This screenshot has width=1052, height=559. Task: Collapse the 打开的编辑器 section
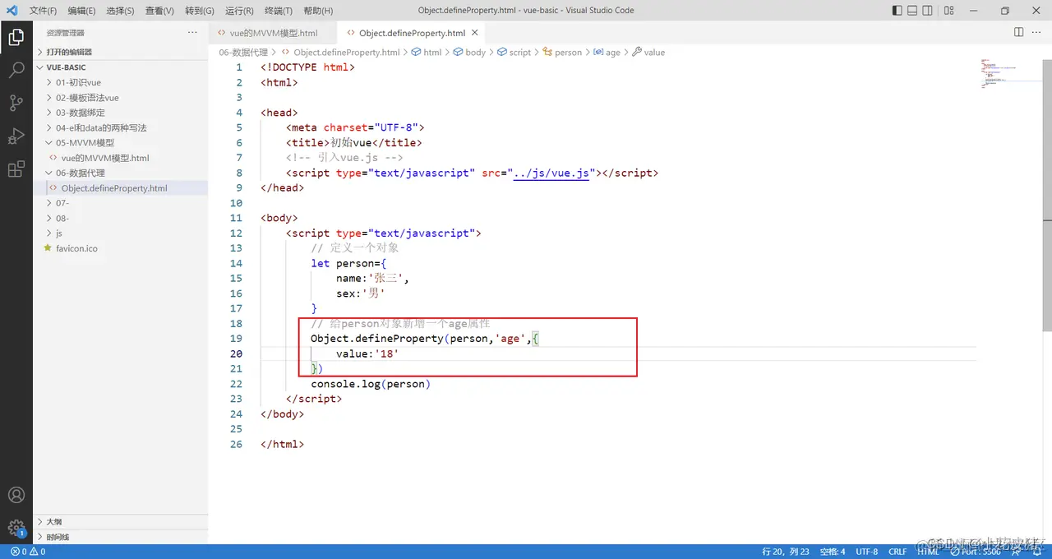[x=120, y=52]
